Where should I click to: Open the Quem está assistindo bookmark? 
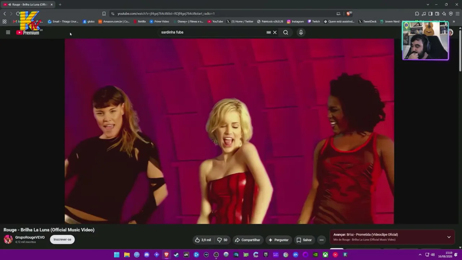click(339, 22)
